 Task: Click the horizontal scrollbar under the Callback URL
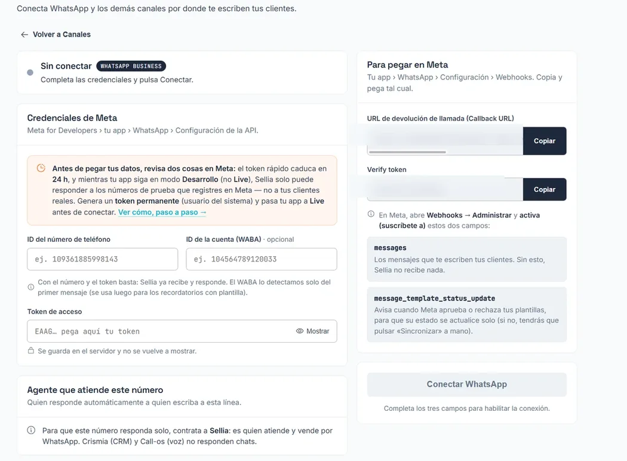[x=407, y=152]
